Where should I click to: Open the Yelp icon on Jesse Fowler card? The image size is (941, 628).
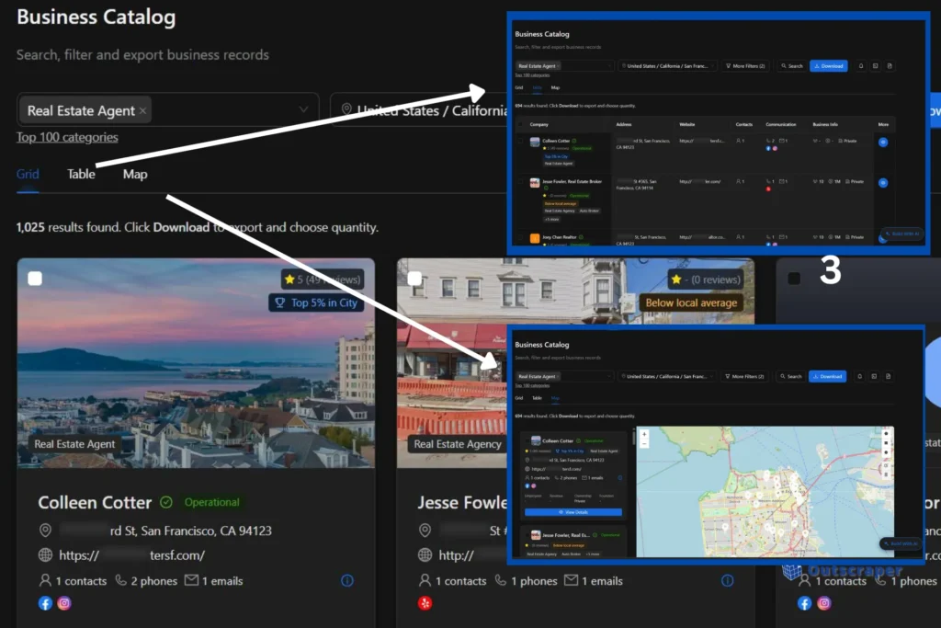click(x=425, y=603)
